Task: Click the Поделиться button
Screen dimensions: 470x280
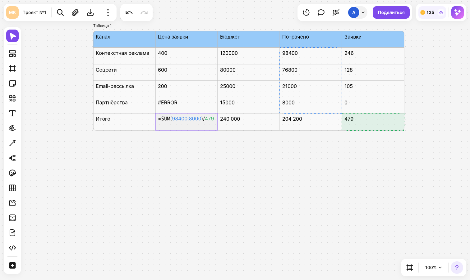Action: [x=391, y=12]
